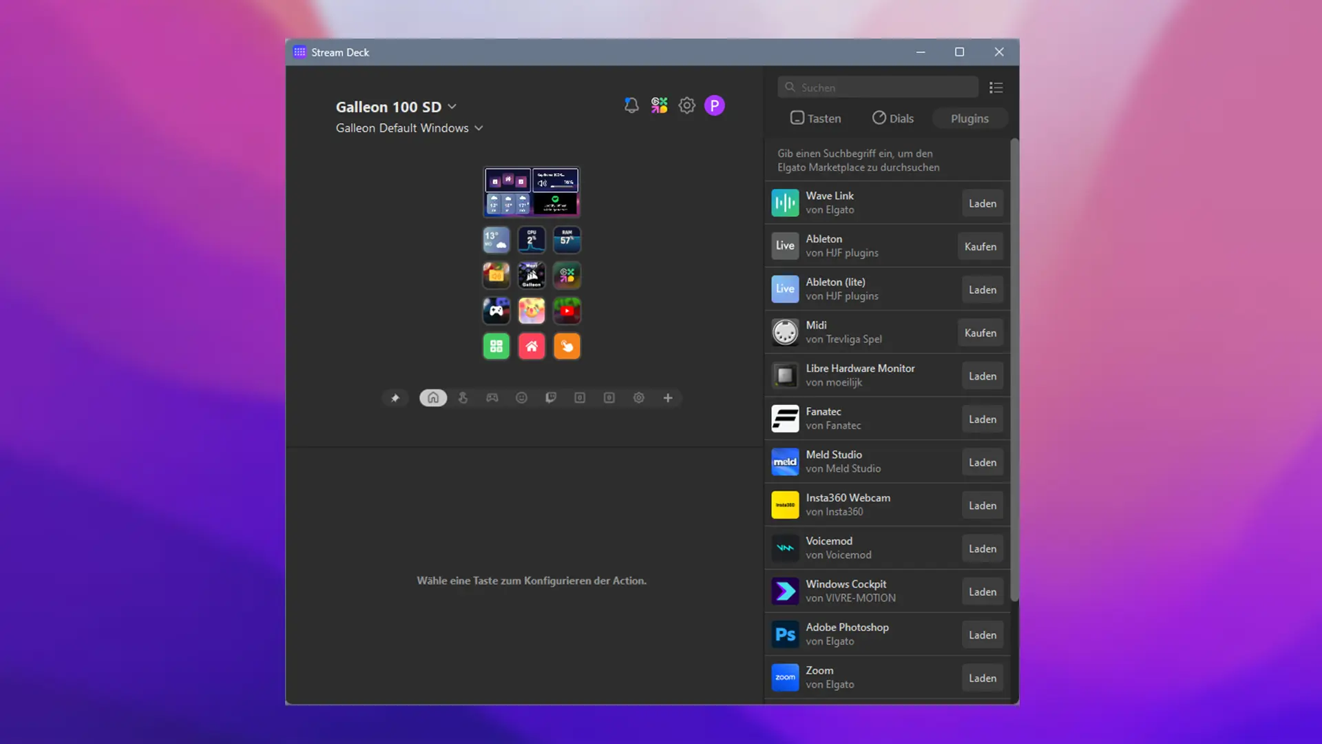
Task: Open the Elgato Marketplace icon in the header
Action: pyautogui.click(x=659, y=105)
